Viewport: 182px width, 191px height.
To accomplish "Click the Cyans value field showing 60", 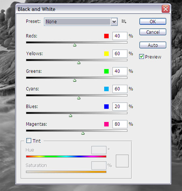I will click(120, 89).
